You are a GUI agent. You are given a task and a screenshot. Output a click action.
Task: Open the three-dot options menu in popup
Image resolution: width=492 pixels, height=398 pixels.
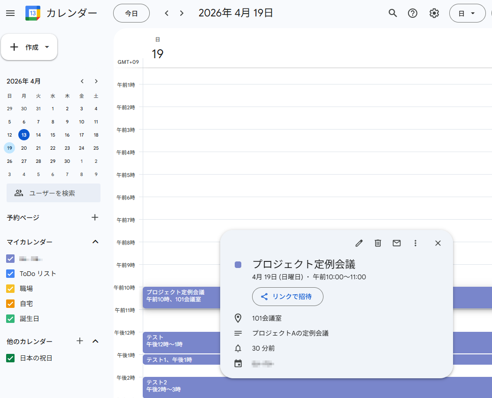[x=415, y=243]
